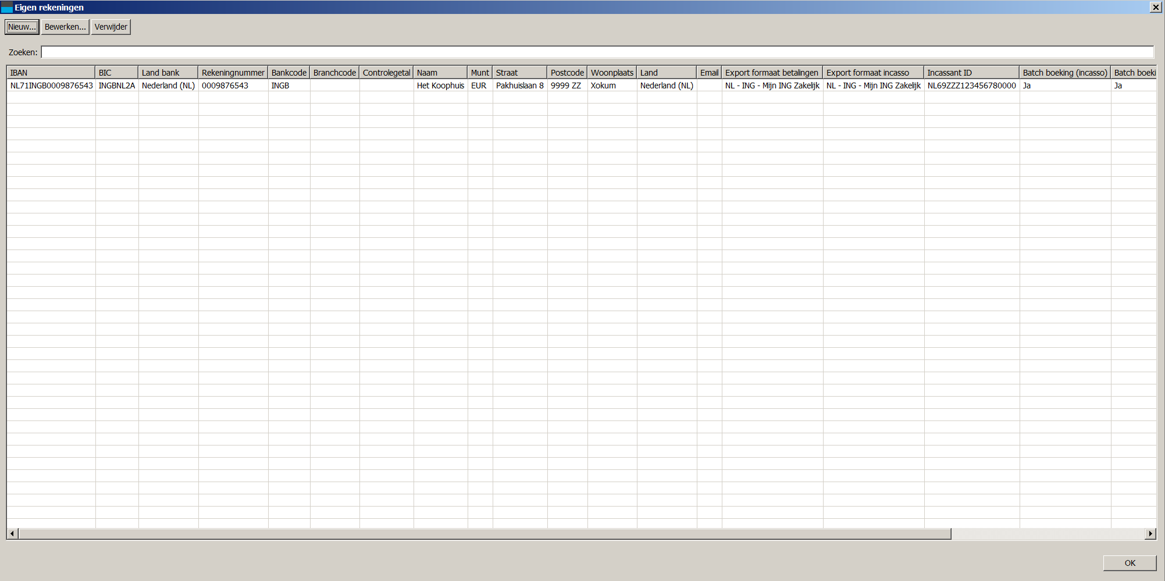1165x581 pixels.
Task: Sort by Batch boeking (incasso) header
Action: pyautogui.click(x=1065, y=73)
